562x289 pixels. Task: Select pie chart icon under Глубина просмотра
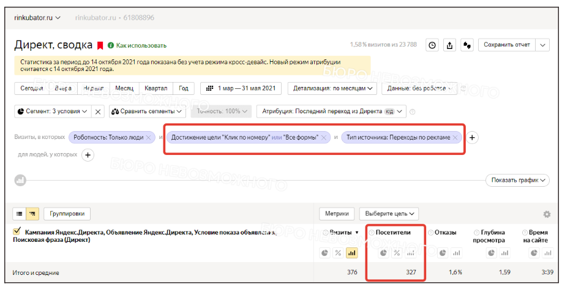click(x=492, y=253)
